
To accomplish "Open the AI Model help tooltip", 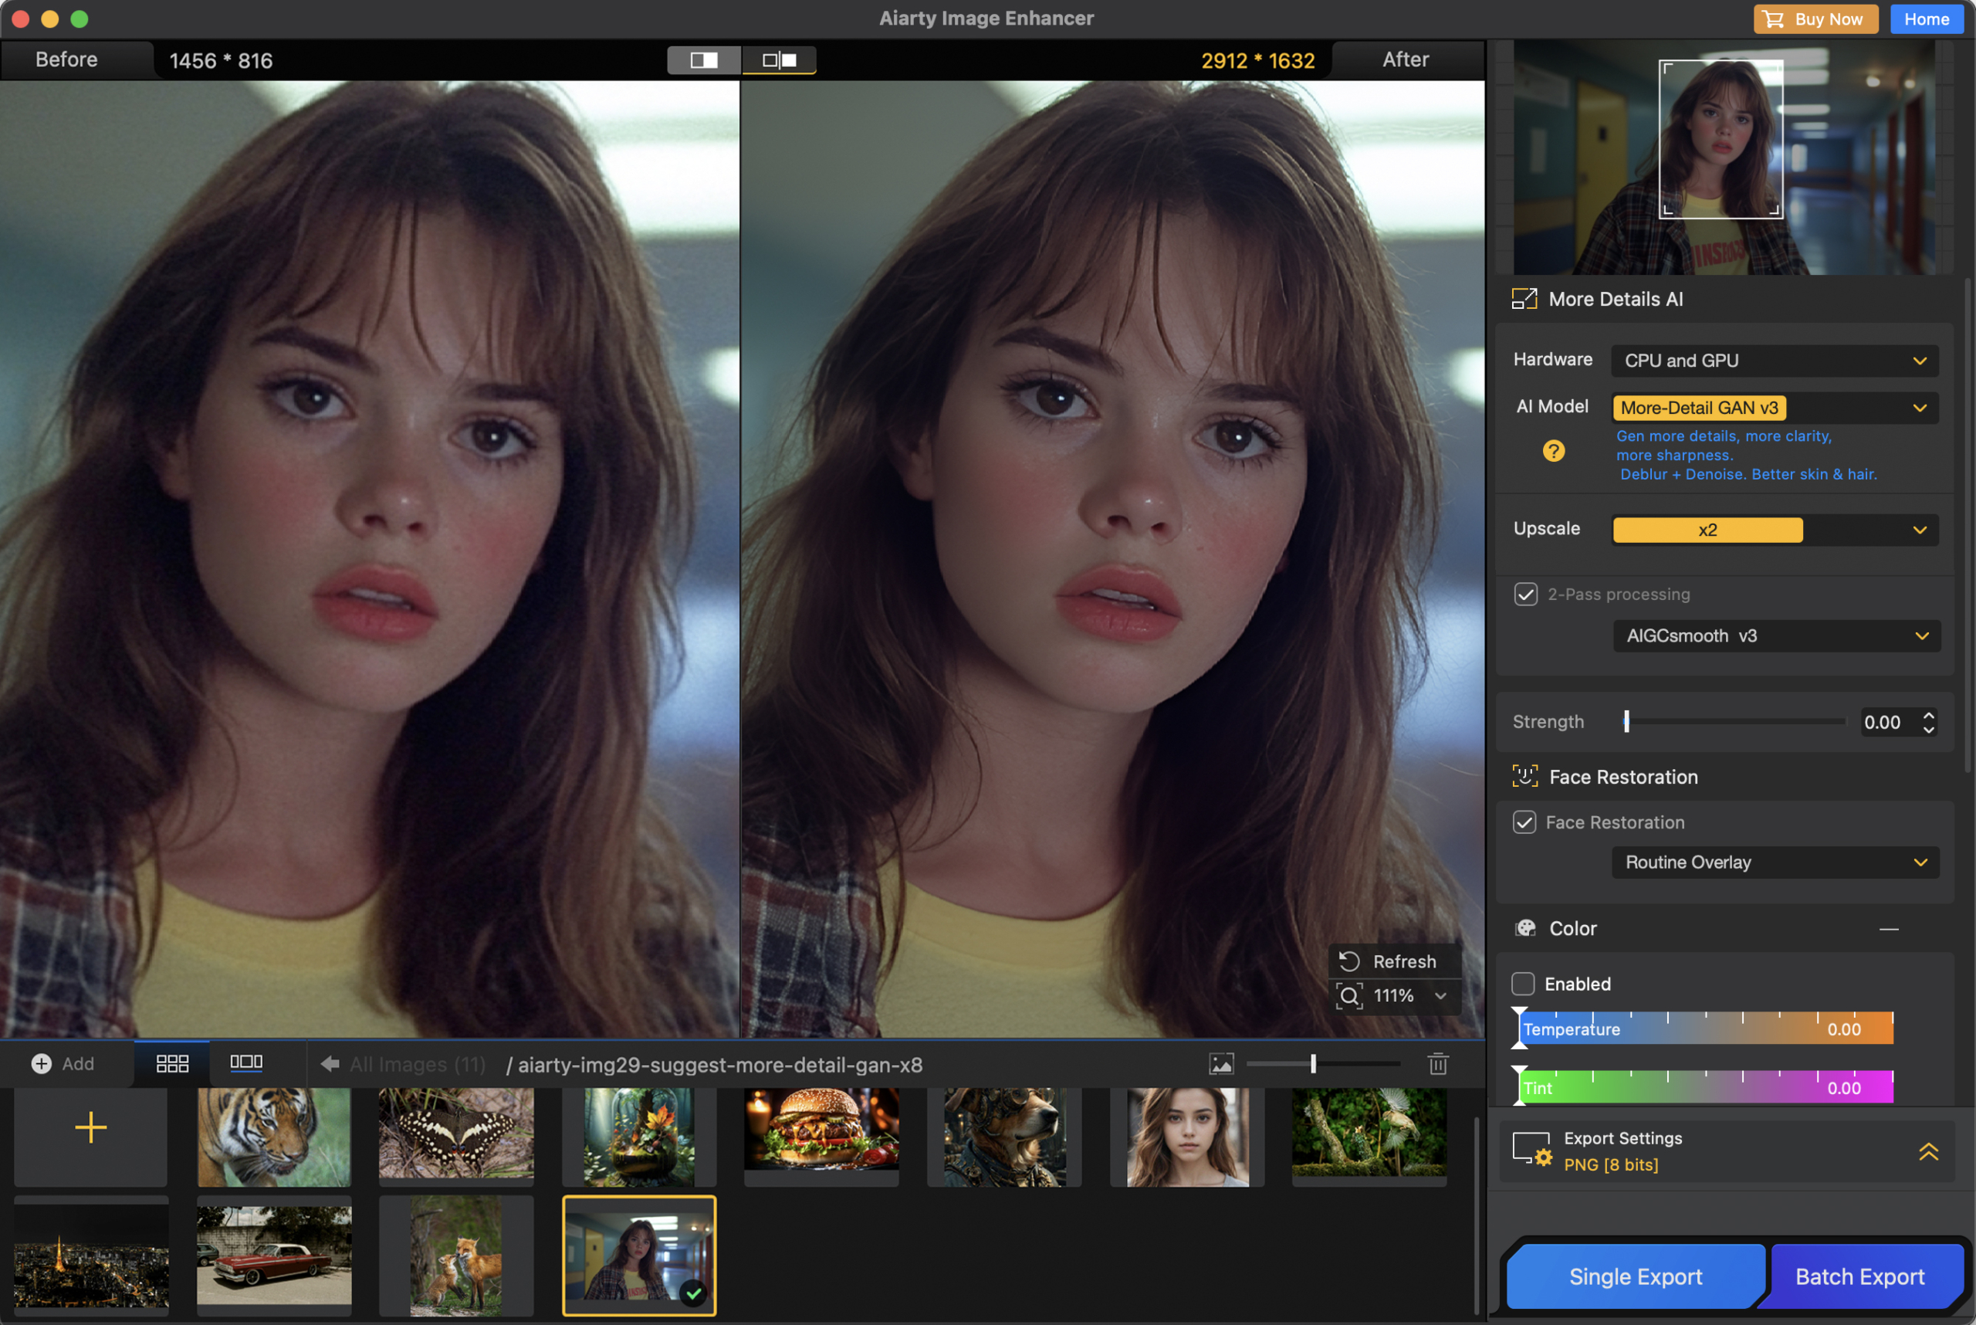I will click(x=1553, y=450).
